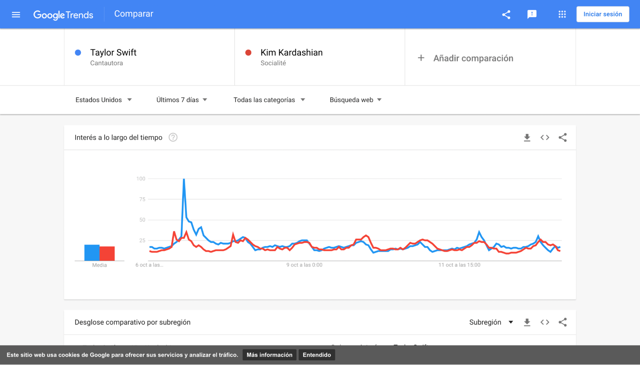The width and height of the screenshot is (640, 365).
Task: Select the Taylor Swift search term
Action: (113, 53)
